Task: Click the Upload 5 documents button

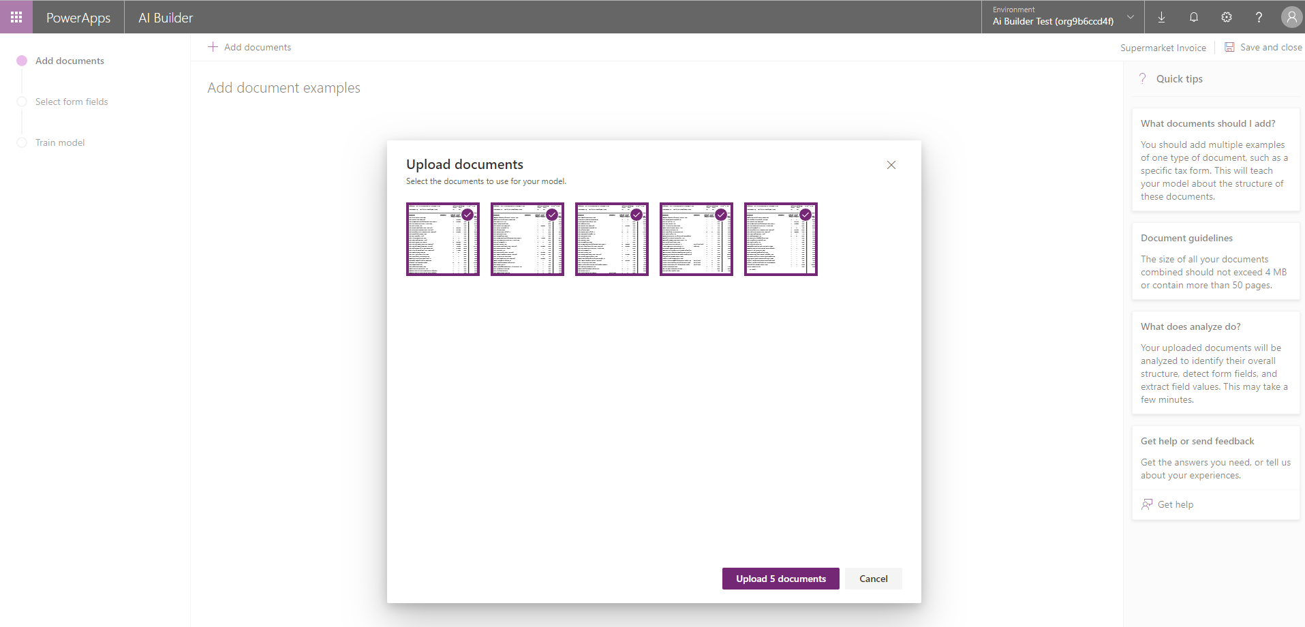Action: (780, 579)
